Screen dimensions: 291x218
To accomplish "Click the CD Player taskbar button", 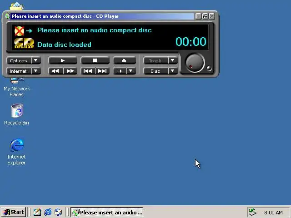I will pos(107,212).
